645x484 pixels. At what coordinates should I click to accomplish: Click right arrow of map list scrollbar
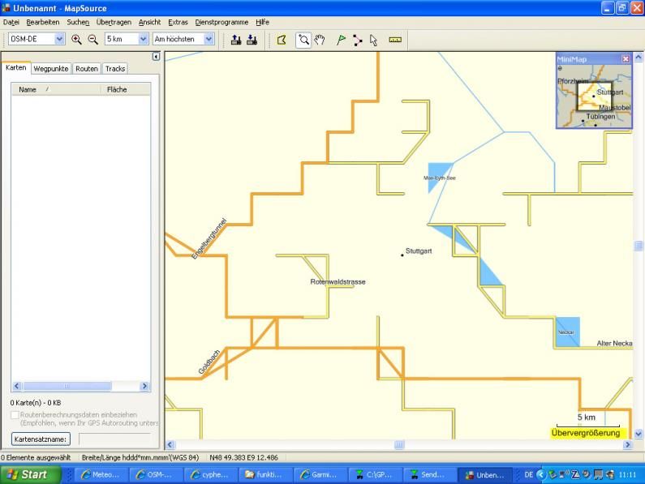click(x=144, y=386)
